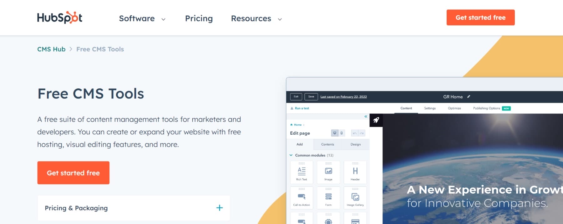Click the plus icon beside Pricing & Packaging
Image resolution: width=563 pixels, height=224 pixels.
220,208
